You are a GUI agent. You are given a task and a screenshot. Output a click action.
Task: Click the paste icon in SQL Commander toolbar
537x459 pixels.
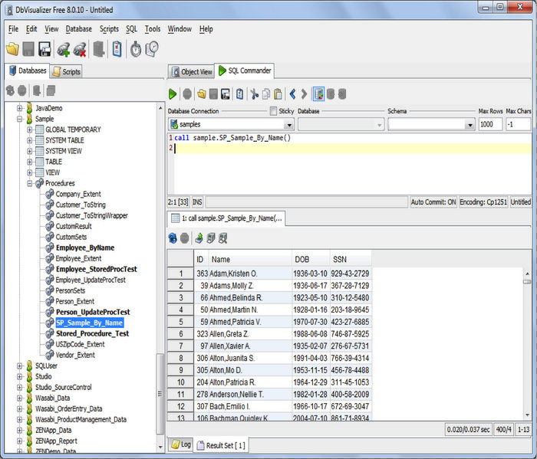(278, 94)
